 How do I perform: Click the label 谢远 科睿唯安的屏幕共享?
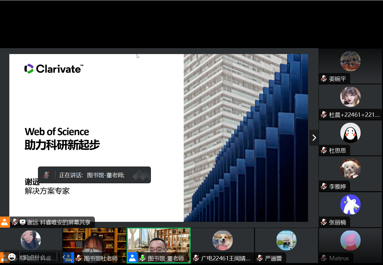[59, 222]
